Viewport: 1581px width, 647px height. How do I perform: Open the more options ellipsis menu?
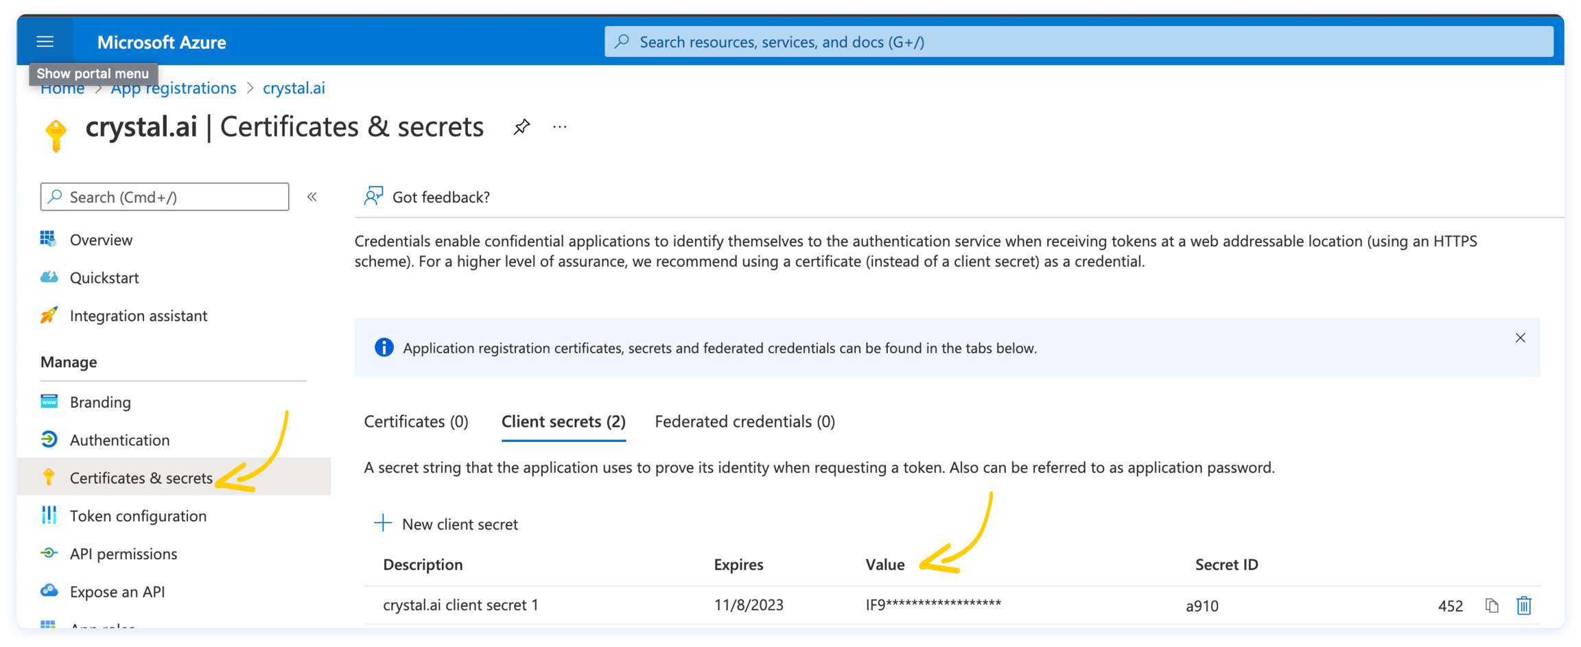click(x=560, y=127)
